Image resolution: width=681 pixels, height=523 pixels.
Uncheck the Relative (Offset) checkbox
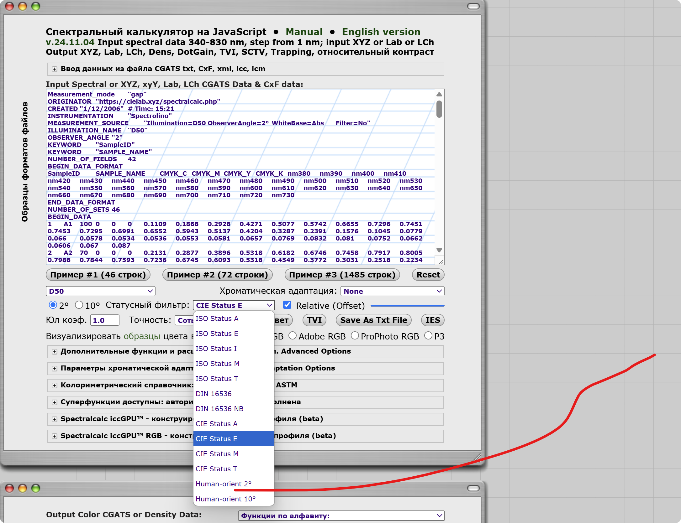287,305
